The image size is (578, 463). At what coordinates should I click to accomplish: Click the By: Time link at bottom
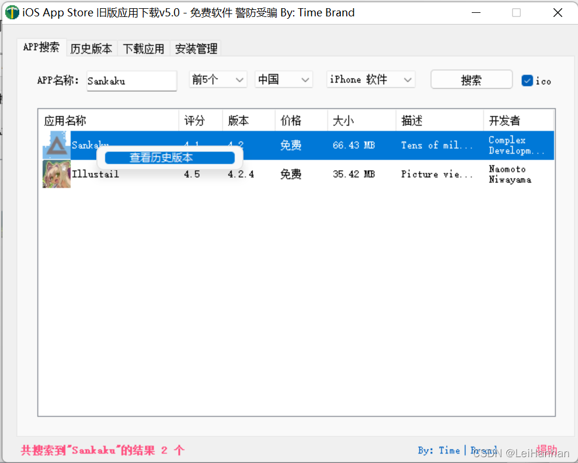(439, 451)
